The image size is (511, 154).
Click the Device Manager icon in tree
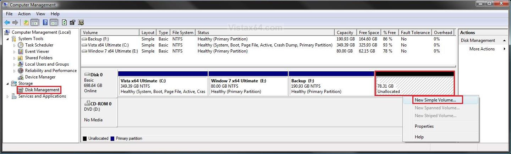point(21,77)
